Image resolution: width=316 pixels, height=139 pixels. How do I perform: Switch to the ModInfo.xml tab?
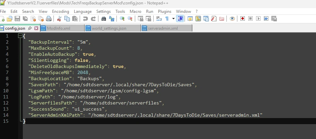pyautogui.click(x=62, y=28)
